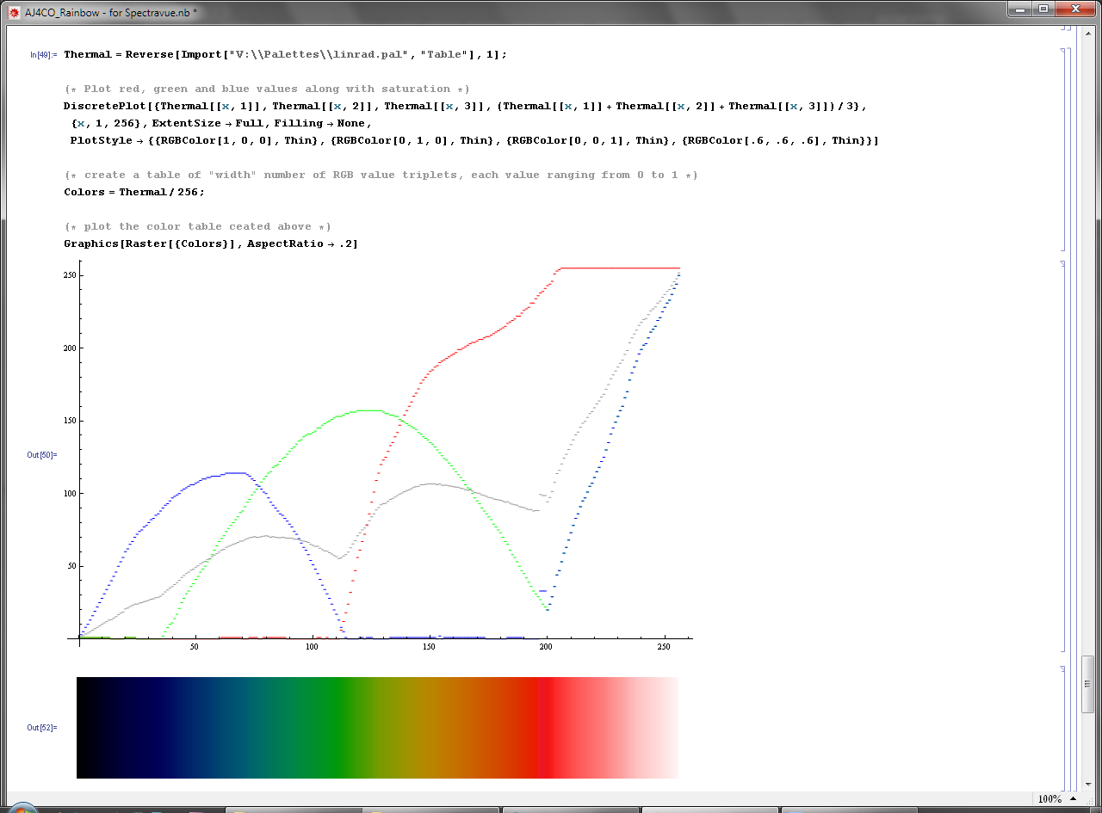
Task: Open the Windows Start menu orb
Action: click(x=23, y=809)
